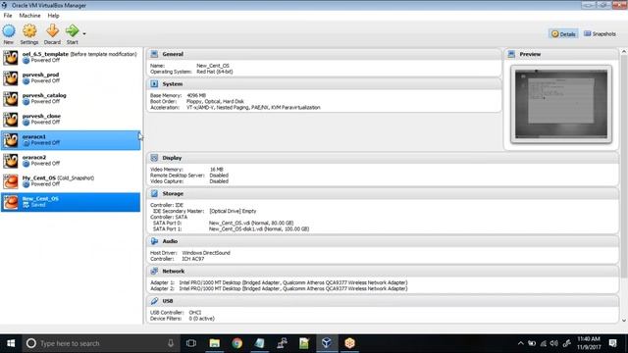Select the New_Cent_OS saved machine
Image resolution: width=628 pixels, height=353 pixels.
pyautogui.click(x=71, y=202)
